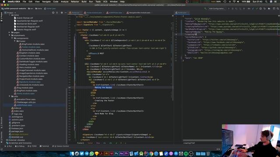Click the Build project hammer icon
Screen dimensions: 280x157
205,9
